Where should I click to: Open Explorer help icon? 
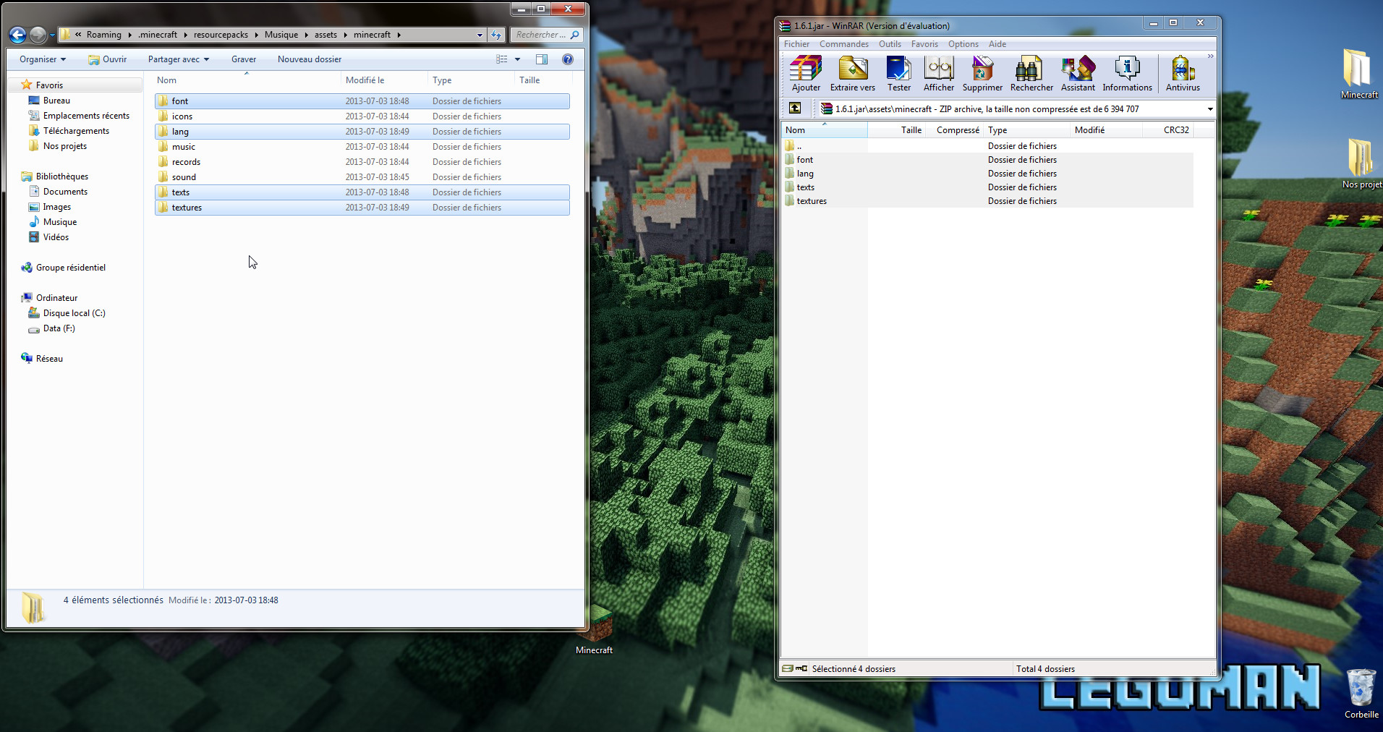coord(568,59)
